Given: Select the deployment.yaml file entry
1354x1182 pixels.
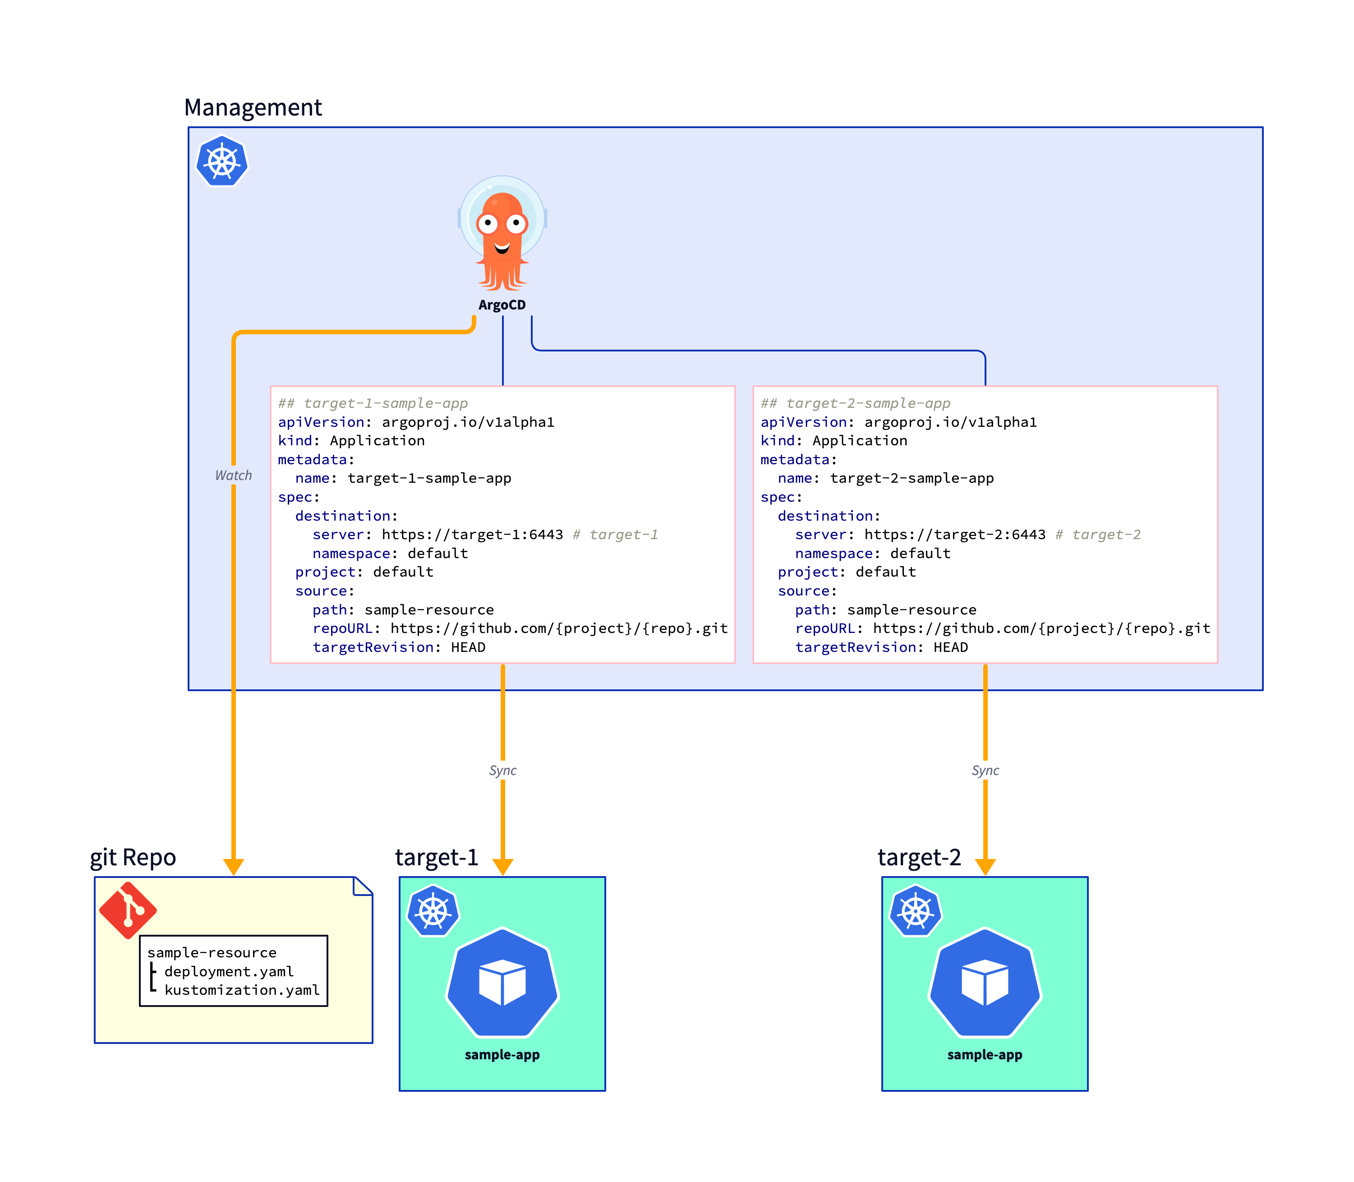Looking at the screenshot, I should pyautogui.click(x=228, y=972).
